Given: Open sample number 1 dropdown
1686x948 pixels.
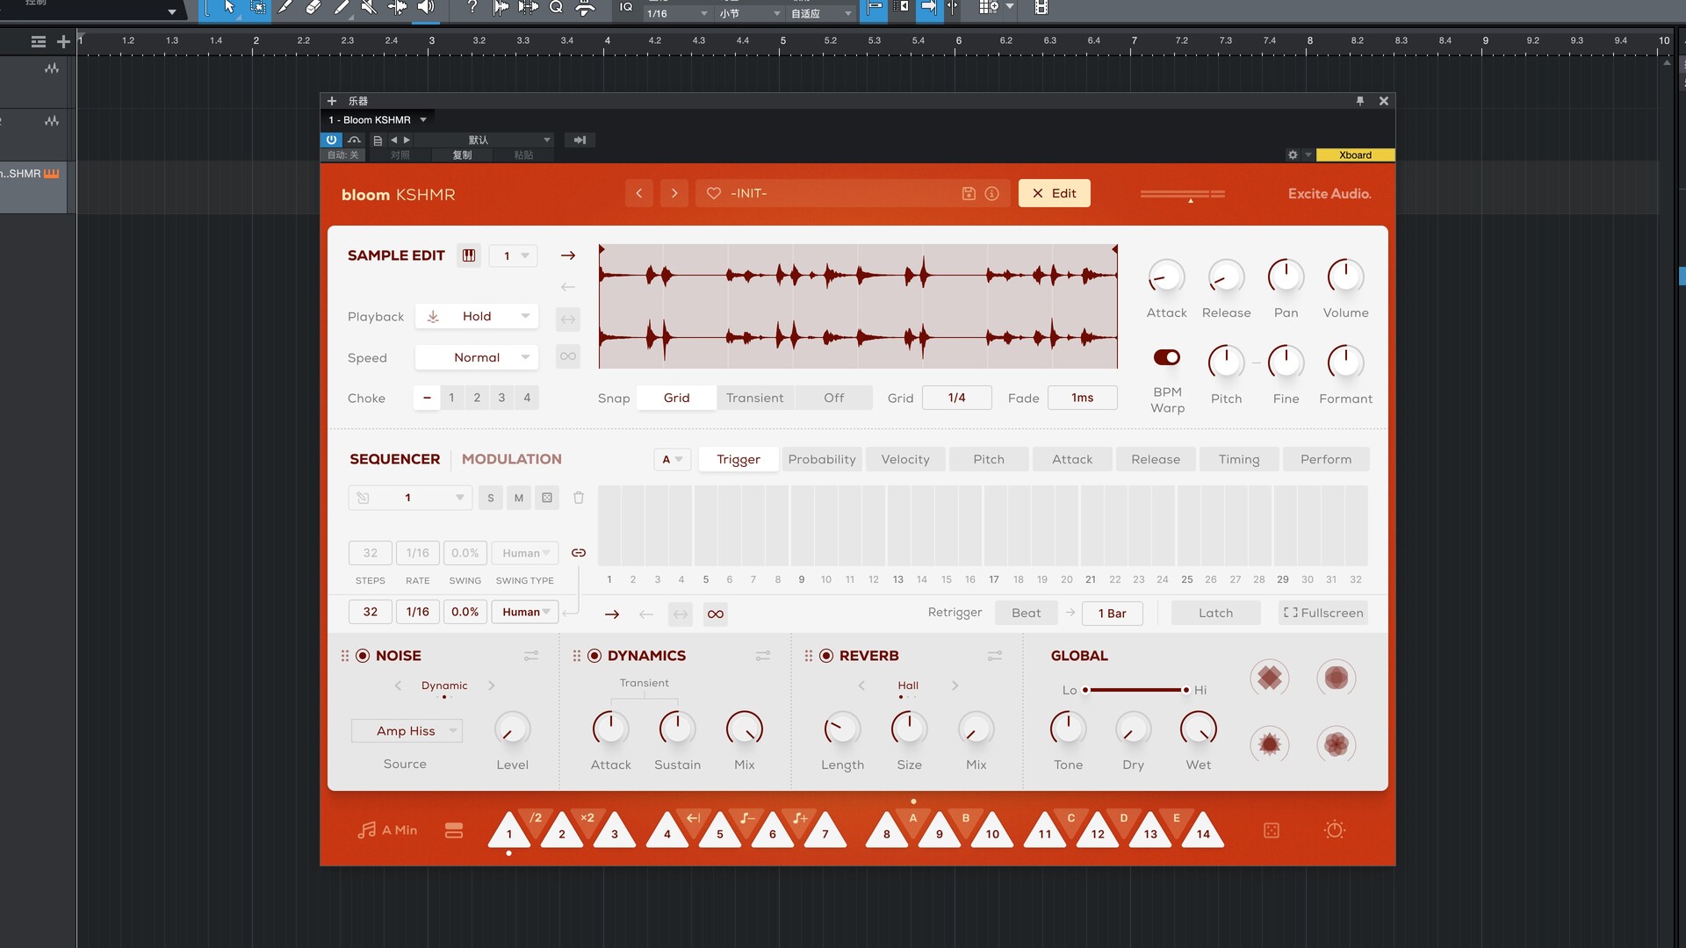Looking at the screenshot, I should click(514, 255).
